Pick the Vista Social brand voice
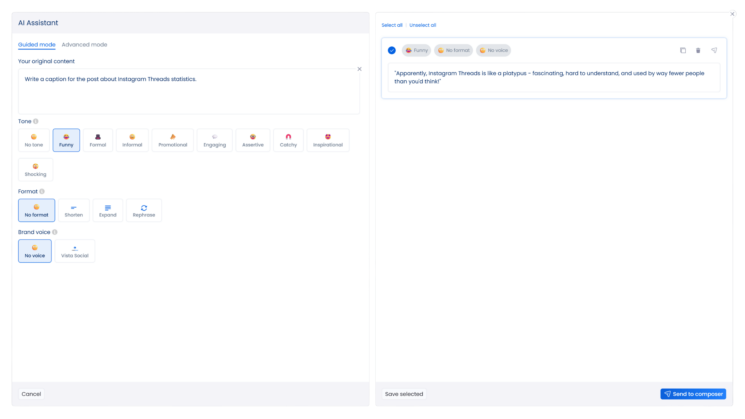Screen dimensions: 745x419 coord(75,251)
